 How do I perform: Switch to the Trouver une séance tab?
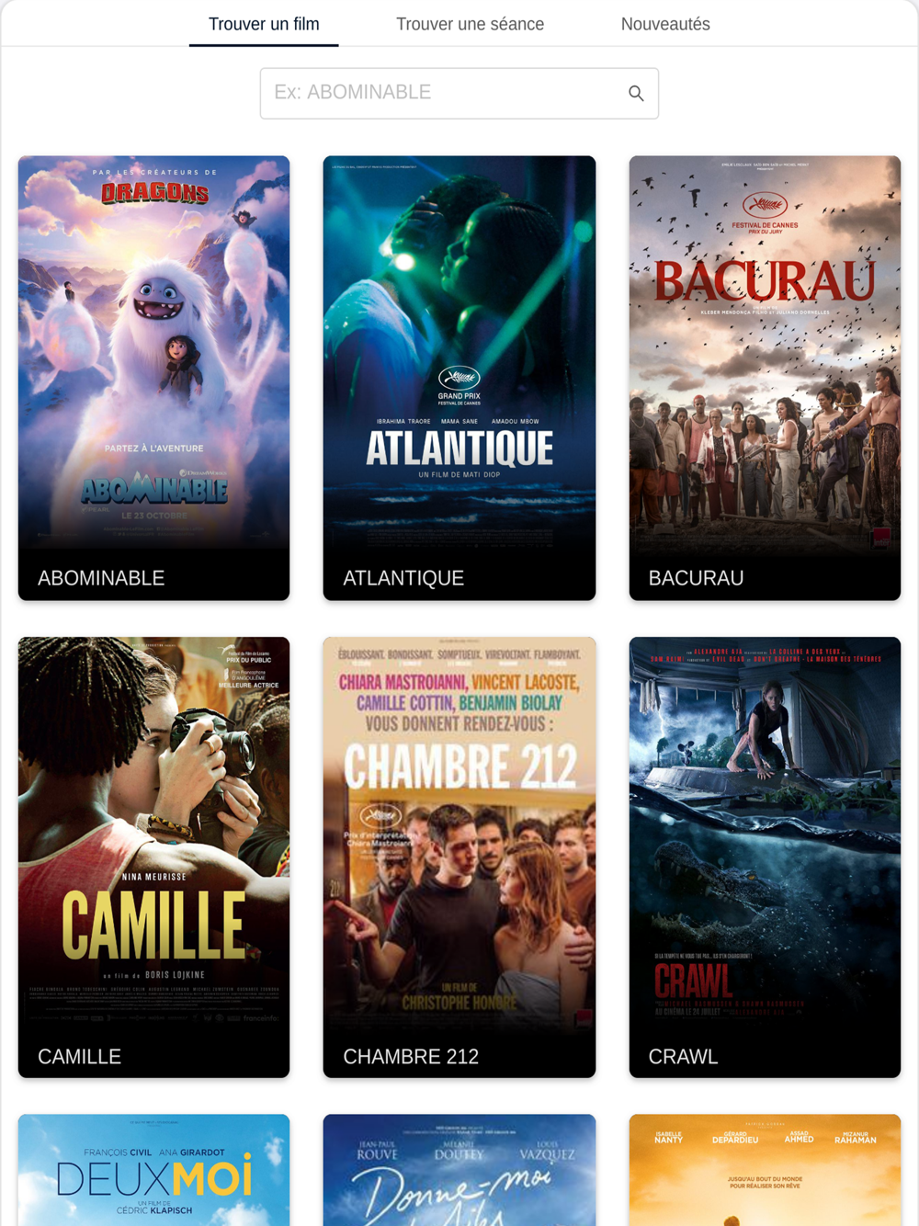[470, 24]
